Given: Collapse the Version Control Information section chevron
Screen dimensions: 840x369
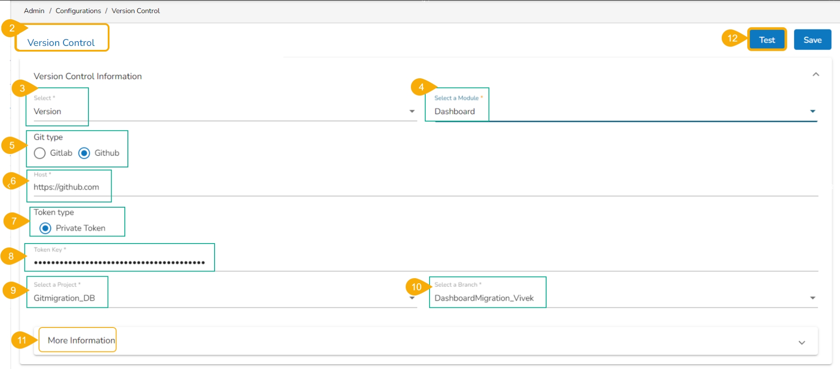Looking at the screenshot, I should point(815,74).
